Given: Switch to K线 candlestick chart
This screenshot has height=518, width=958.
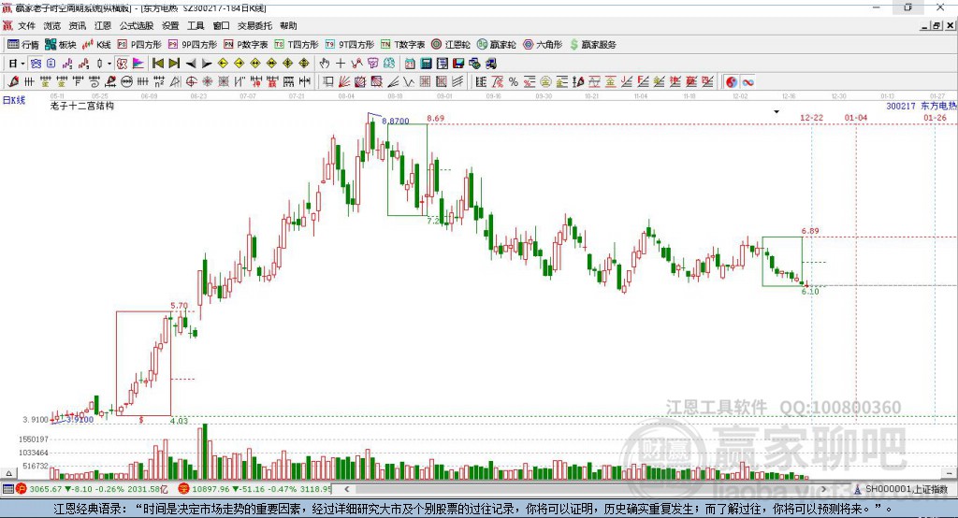Looking at the screenshot, I should 97,44.
